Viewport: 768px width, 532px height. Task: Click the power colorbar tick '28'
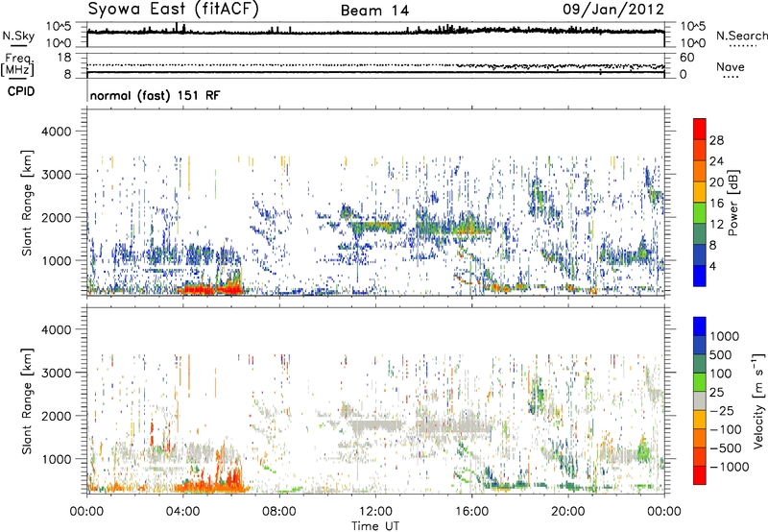(x=716, y=140)
